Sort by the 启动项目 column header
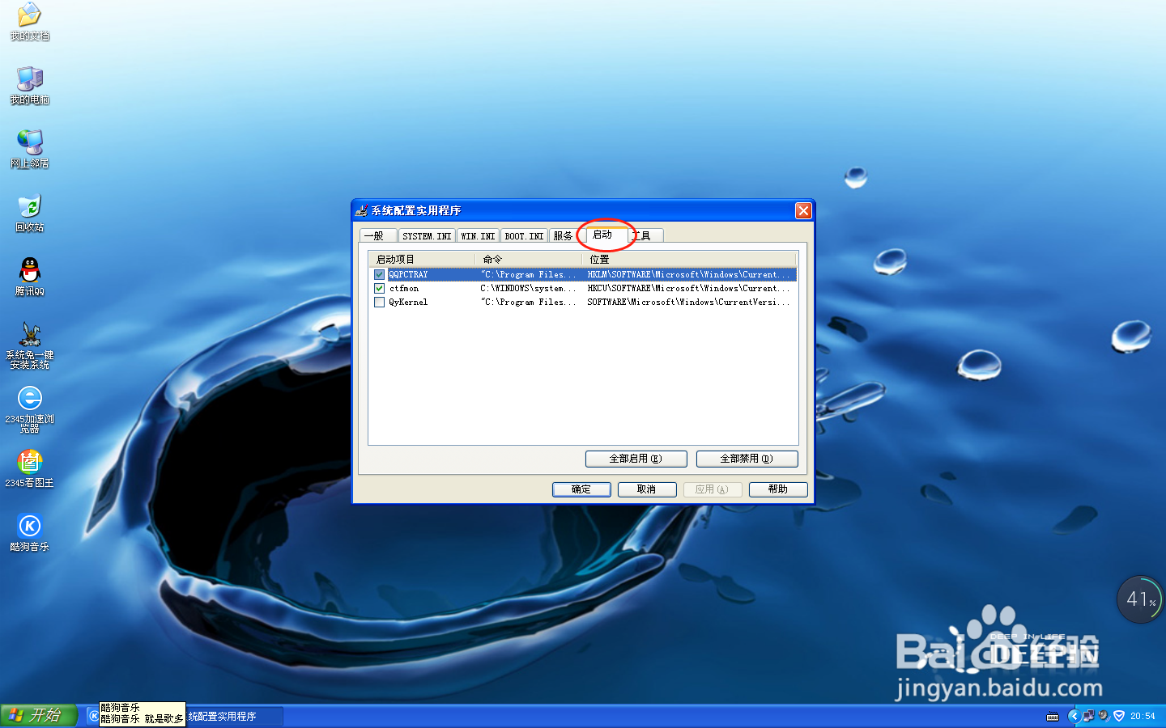The width and height of the screenshot is (1166, 728). click(x=422, y=259)
